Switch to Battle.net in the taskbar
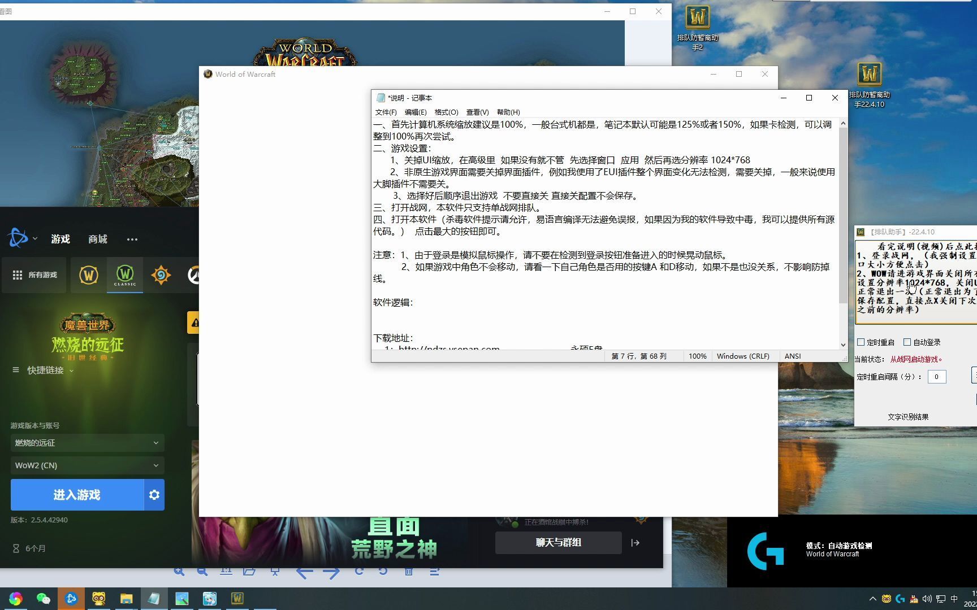The height and width of the screenshot is (610, 977). pos(71,599)
